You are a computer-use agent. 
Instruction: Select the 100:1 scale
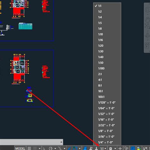[x=107, y=97]
